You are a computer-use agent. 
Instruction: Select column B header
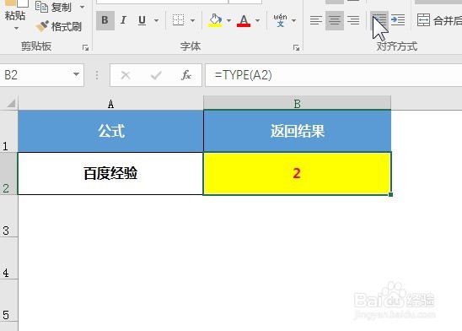298,104
